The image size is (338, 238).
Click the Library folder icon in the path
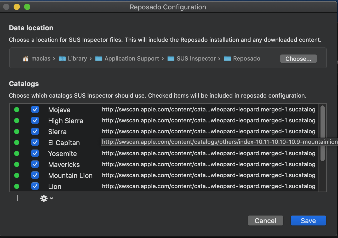(62, 59)
